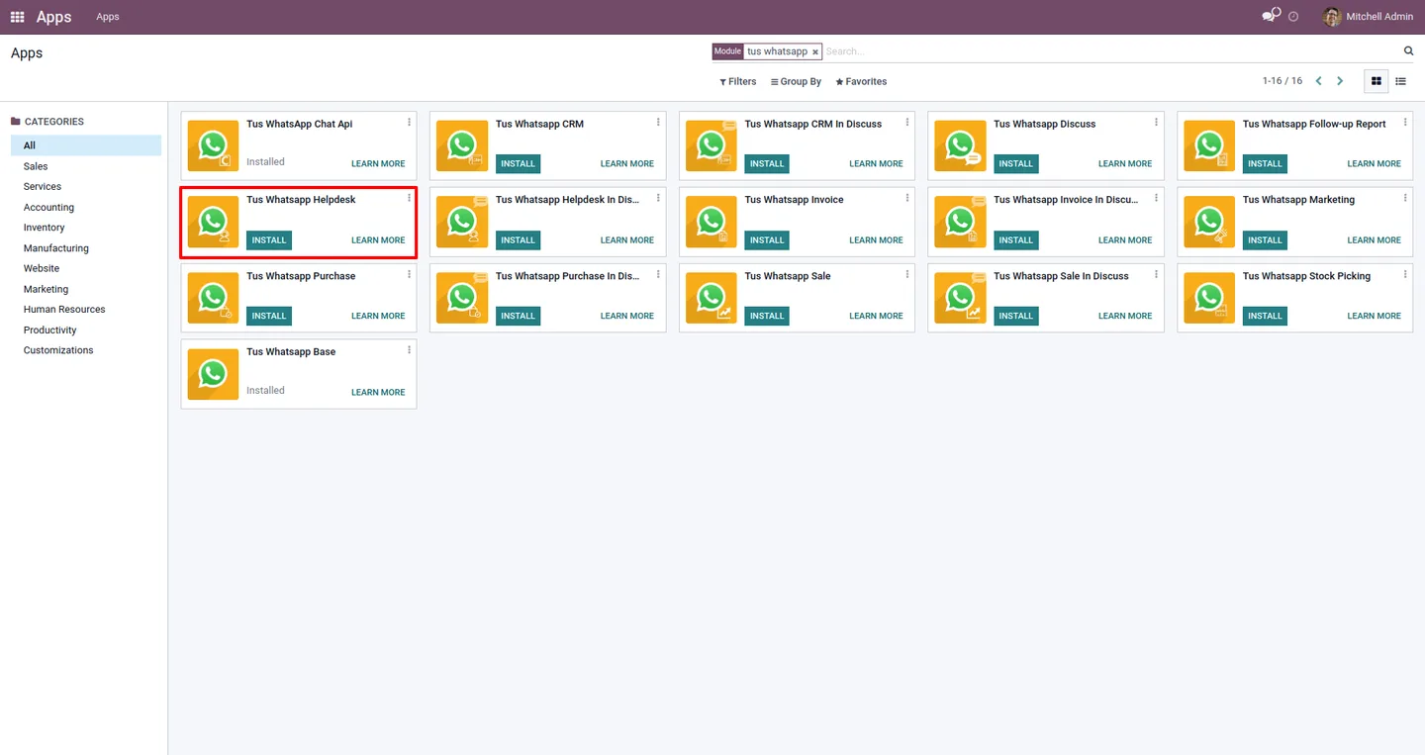
Task: Learn more about Tus Whatsapp Base
Action: (x=378, y=392)
